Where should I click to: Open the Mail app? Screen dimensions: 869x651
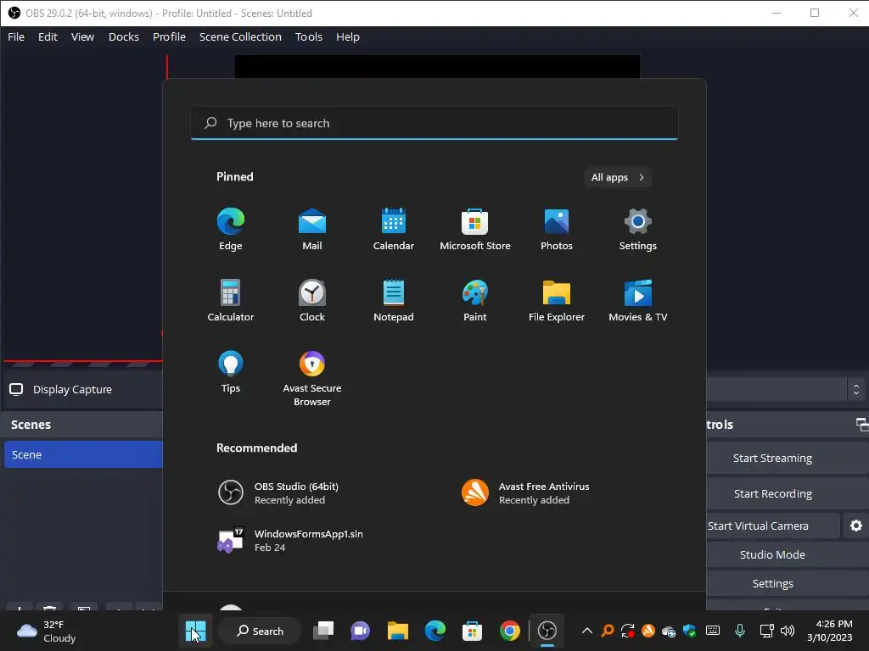312,229
